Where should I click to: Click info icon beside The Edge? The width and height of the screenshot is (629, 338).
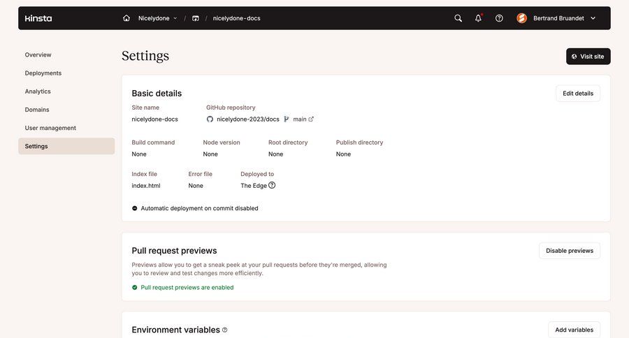pyautogui.click(x=272, y=185)
